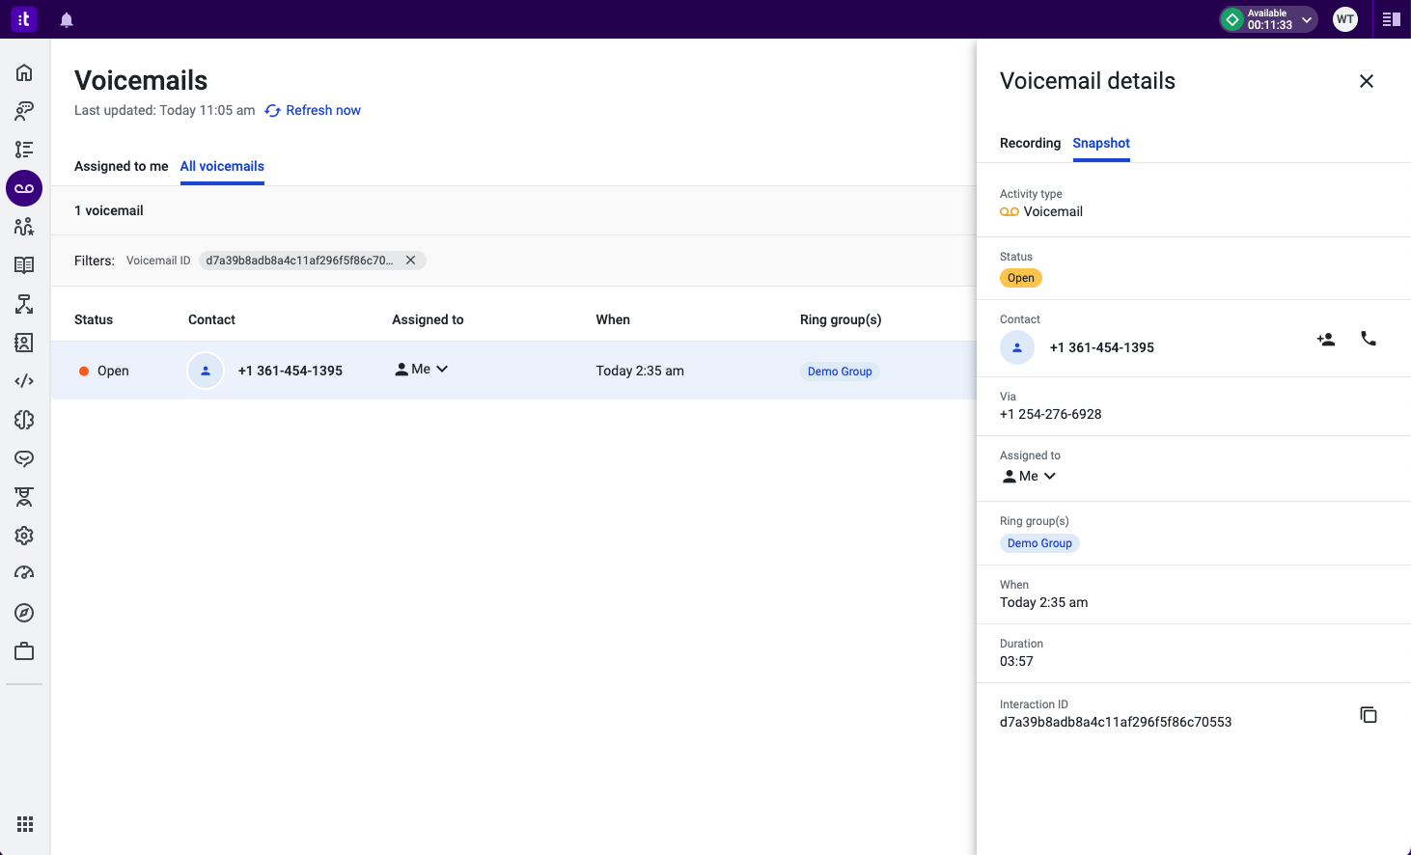Open the settings gear icon
1411x855 pixels.
click(x=24, y=536)
